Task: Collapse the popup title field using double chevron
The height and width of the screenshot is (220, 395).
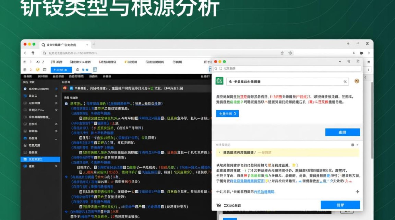Action: (x=345, y=82)
